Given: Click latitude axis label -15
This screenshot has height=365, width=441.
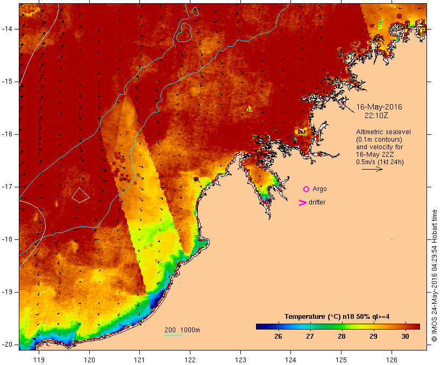Looking at the screenshot, I should coord(7,82).
